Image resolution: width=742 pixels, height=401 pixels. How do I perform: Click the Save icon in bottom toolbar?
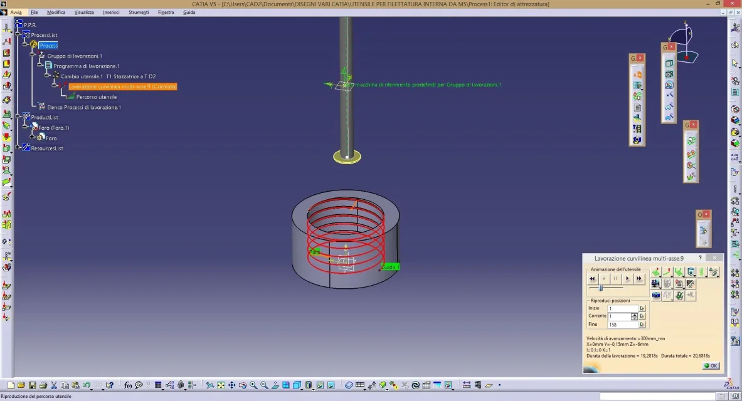click(32, 385)
